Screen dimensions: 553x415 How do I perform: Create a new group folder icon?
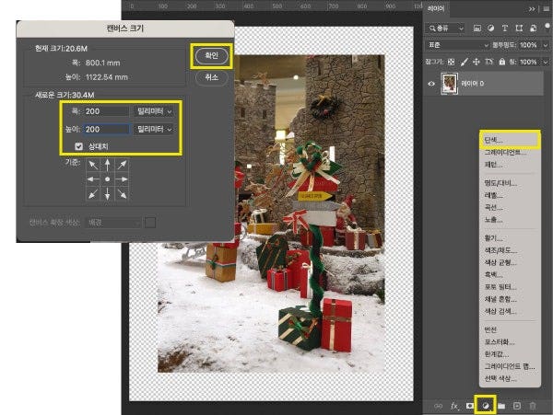click(x=501, y=406)
